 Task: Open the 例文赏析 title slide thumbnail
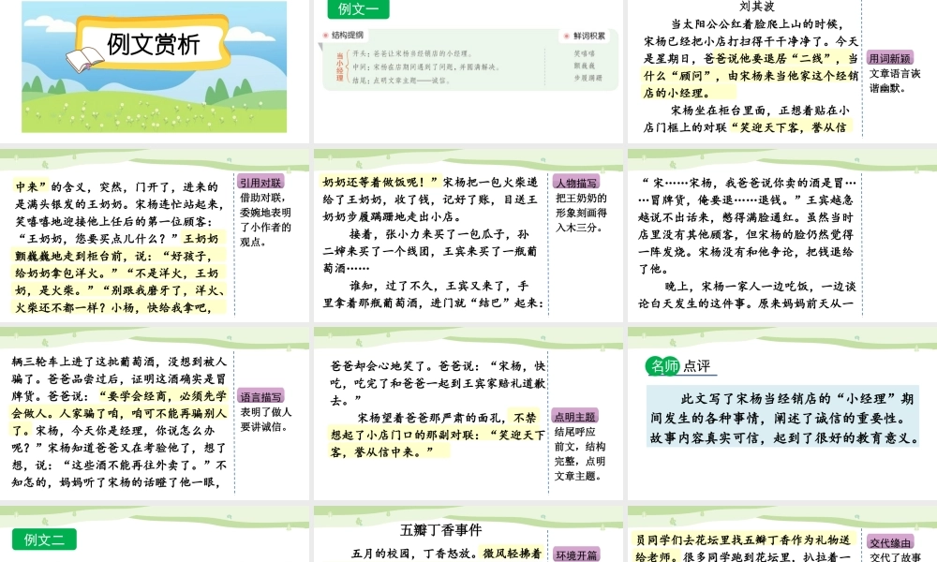point(155,66)
